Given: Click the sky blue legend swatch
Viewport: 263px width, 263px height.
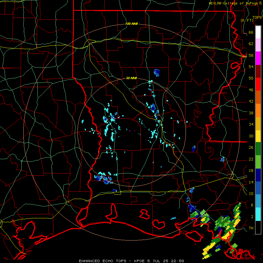Looking at the screenshot, I should (258, 201).
